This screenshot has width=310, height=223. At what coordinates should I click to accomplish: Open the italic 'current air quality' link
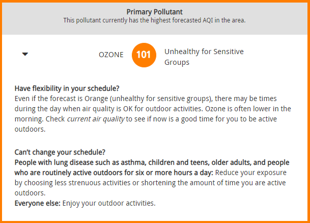[96, 119]
